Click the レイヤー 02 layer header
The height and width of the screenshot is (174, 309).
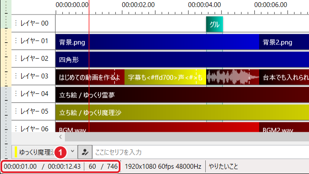pos(34,59)
